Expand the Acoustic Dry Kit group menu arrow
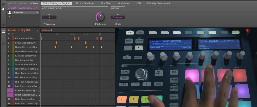Screen dimensions: 257x107 pyautogui.click(x=37, y=30)
